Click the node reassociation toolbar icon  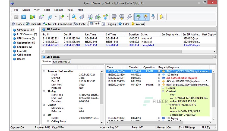[106, 17]
